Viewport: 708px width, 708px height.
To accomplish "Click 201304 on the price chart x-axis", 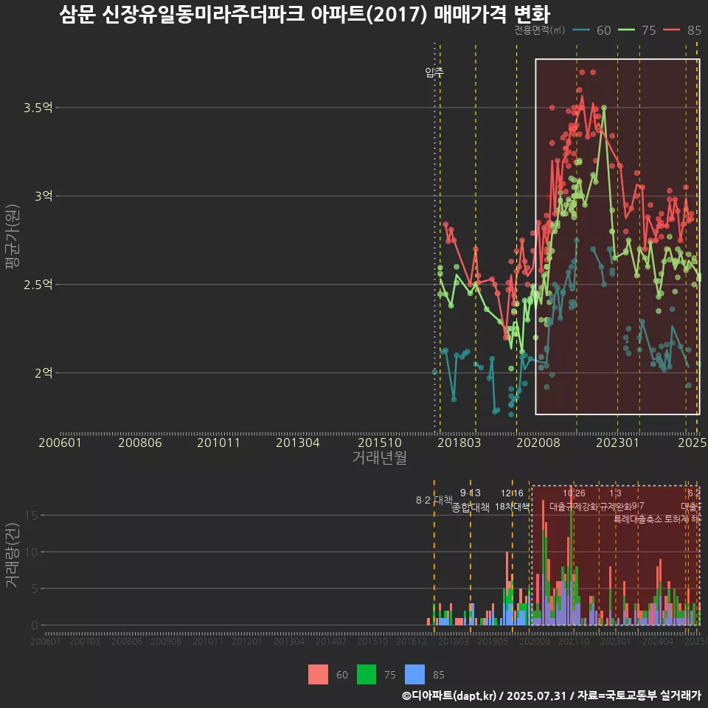I will tap(297, 442).
